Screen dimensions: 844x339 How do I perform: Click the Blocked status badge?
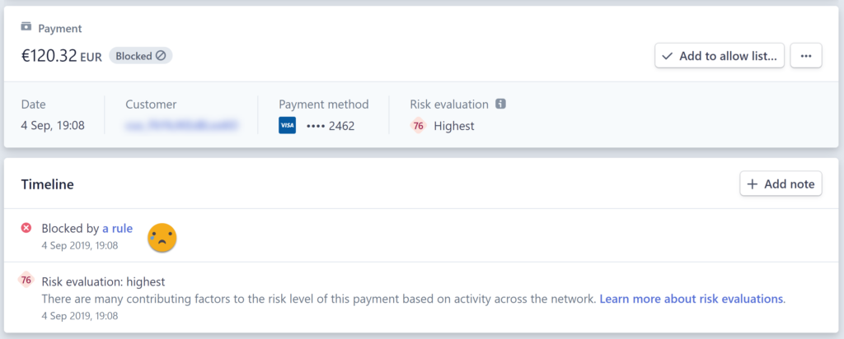[141, 56]
